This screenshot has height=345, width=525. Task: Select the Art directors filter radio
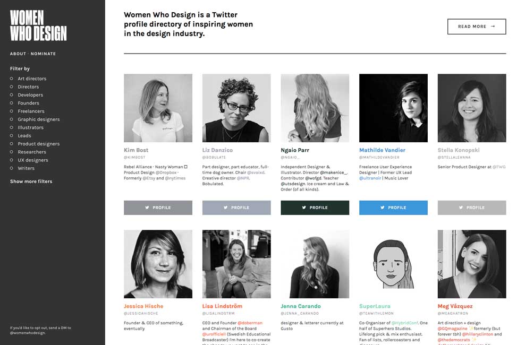pos(12,79)
